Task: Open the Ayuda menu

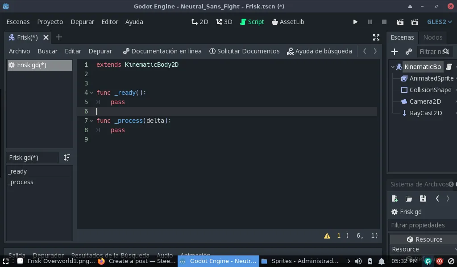Action: (x=134, y=22)
